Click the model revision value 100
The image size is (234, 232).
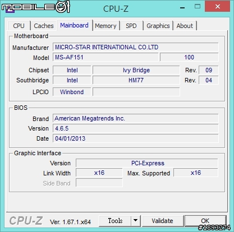[189, 57]
